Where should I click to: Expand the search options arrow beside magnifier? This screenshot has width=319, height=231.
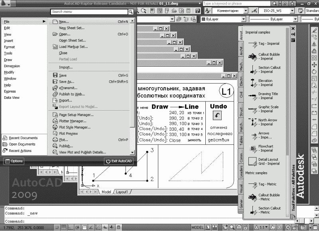coord(280,4)
